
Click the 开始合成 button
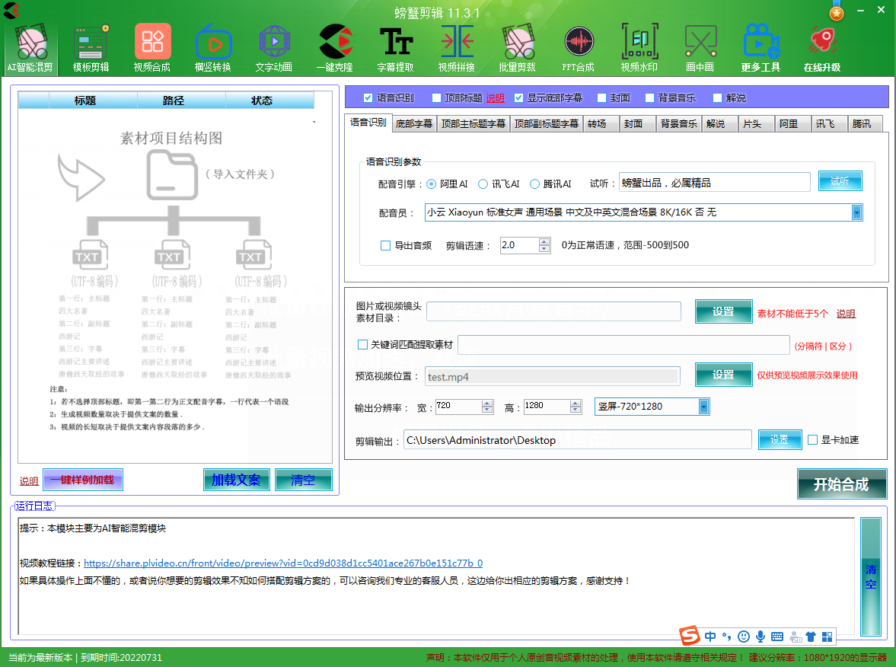point(841,484)
